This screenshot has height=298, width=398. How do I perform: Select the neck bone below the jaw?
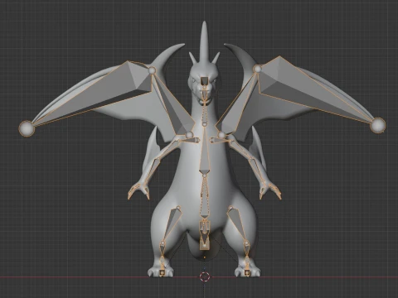pos(204,114)
